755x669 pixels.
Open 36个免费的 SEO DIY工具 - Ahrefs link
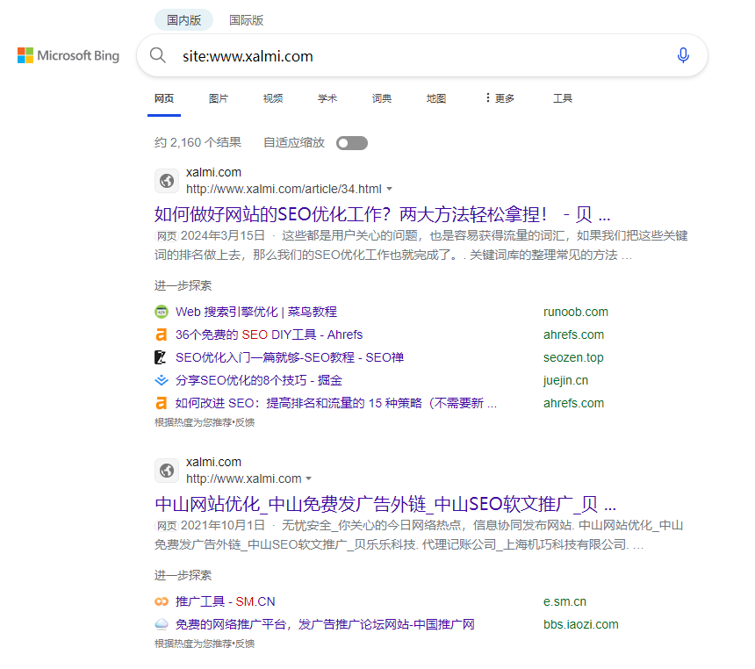tap(270, 334)
